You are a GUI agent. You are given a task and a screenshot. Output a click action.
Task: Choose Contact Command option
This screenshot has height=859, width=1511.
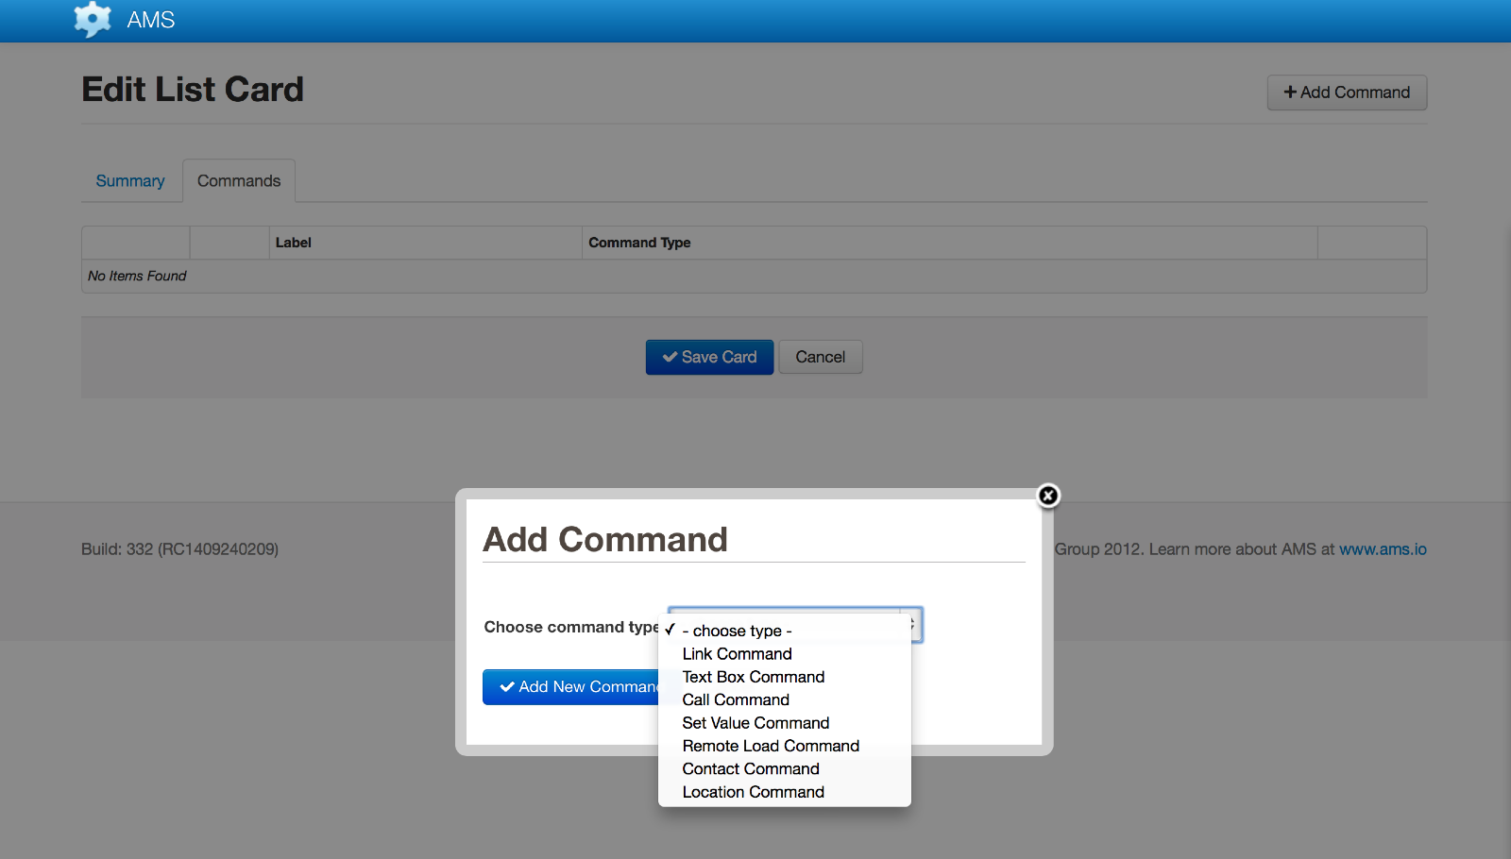click(785, 769)
